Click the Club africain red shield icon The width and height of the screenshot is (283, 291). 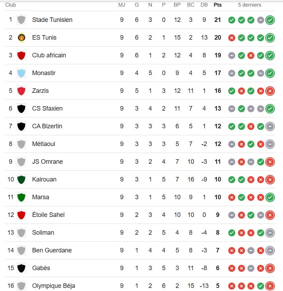[x=21, y=55]
